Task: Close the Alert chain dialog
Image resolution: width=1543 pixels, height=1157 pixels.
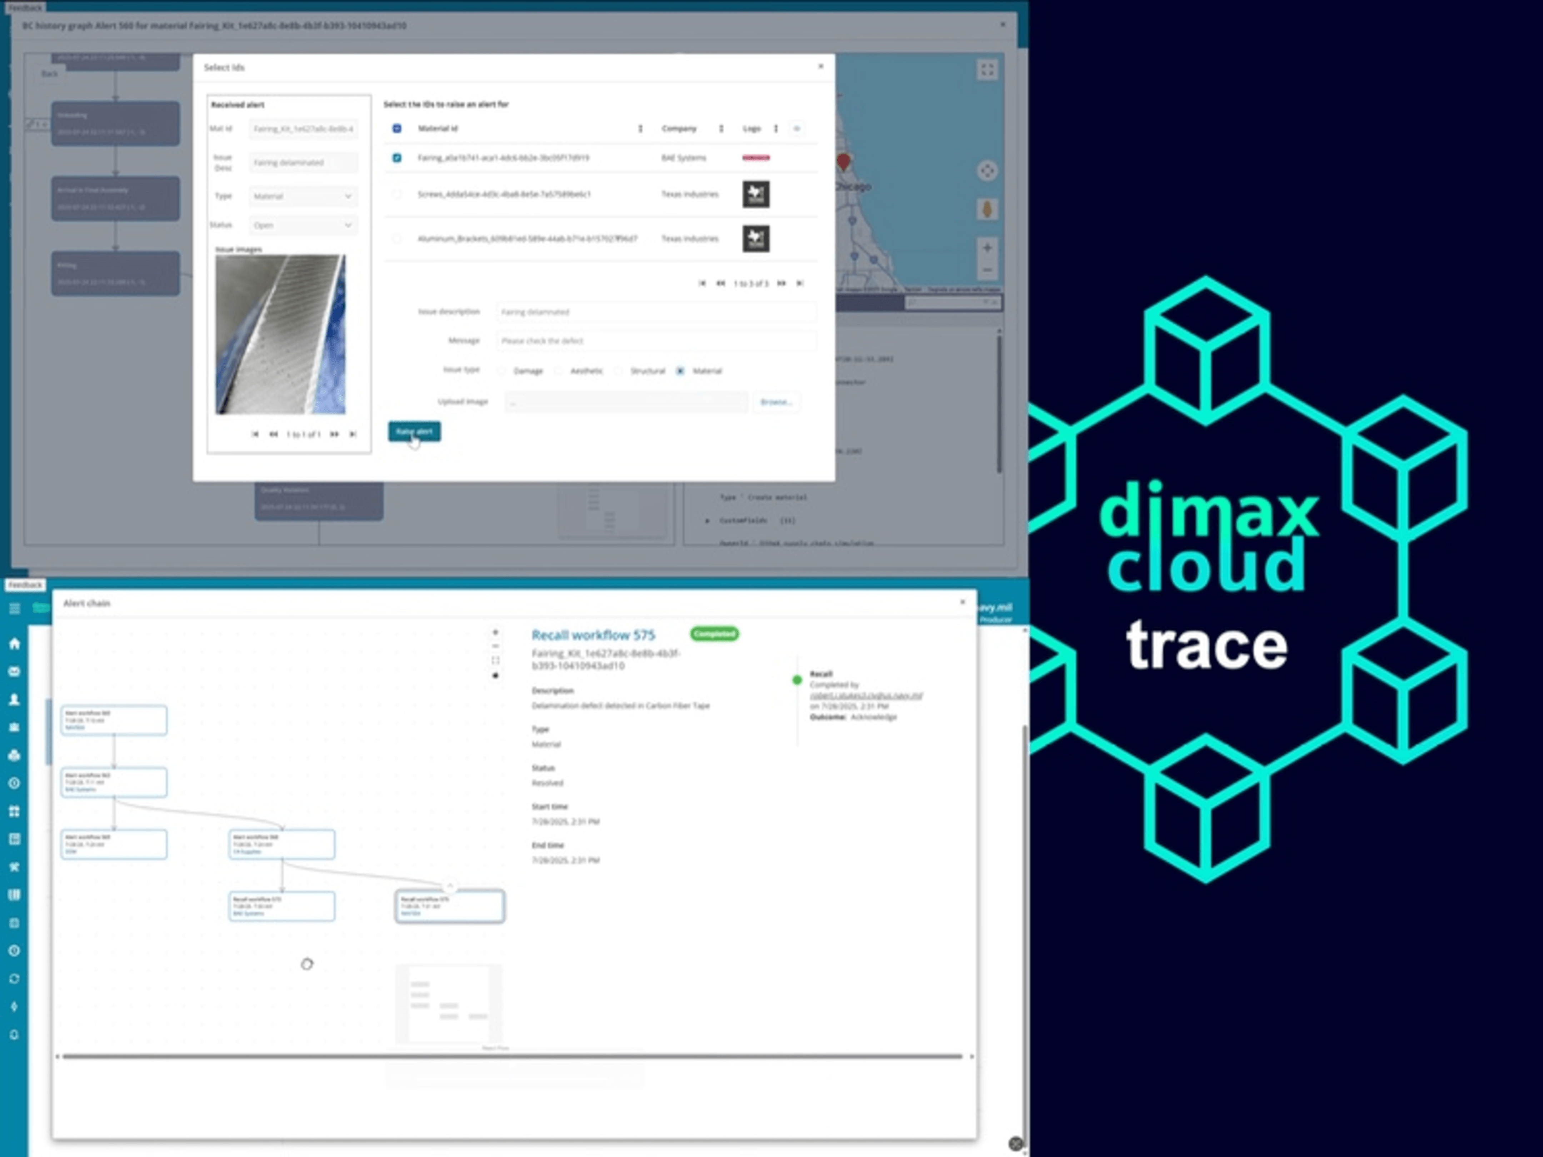Action: point(963,602)
